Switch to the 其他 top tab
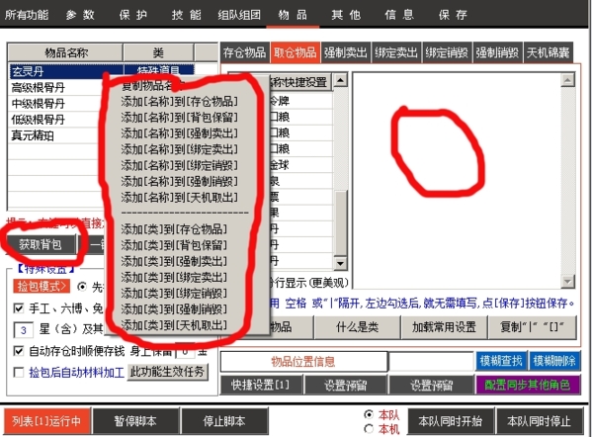Screen dimensions: 592x437 (346, 15)
